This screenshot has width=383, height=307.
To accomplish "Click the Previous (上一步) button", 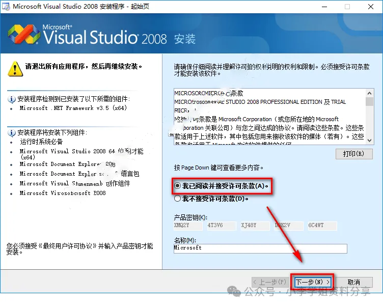I will point(270,282).
